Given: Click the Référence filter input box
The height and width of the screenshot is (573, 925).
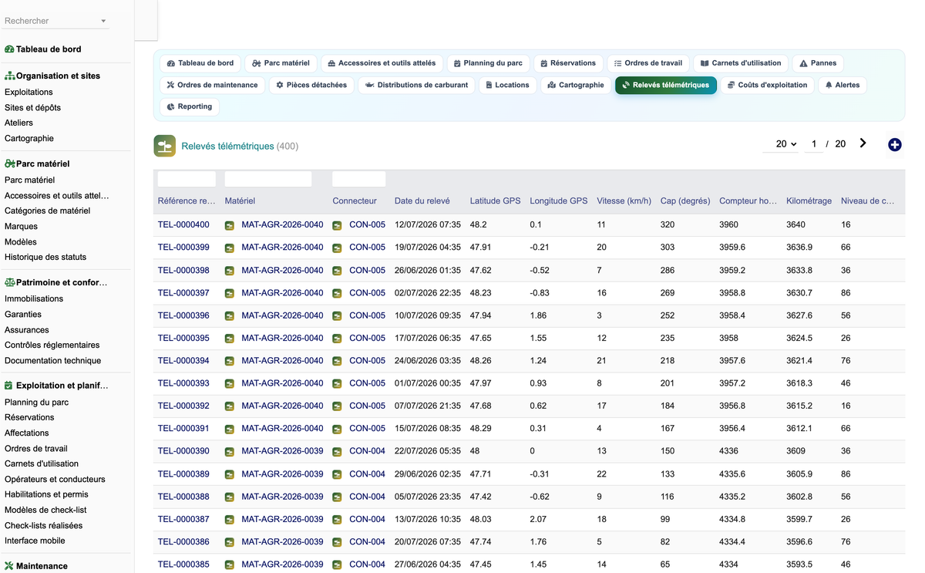Looking at the screenshot, I should [187, 179].
